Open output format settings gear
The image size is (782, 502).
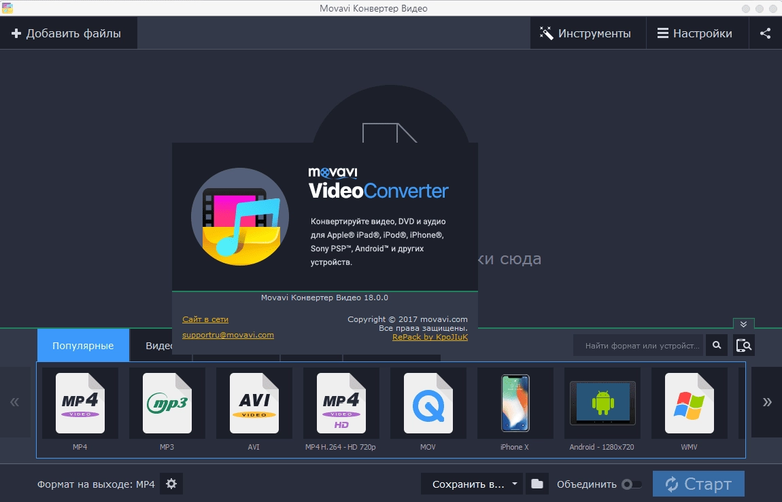[171, 484]
